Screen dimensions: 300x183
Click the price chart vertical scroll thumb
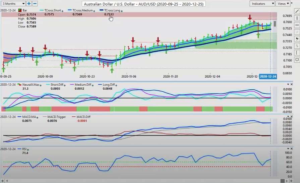point(275,24)
